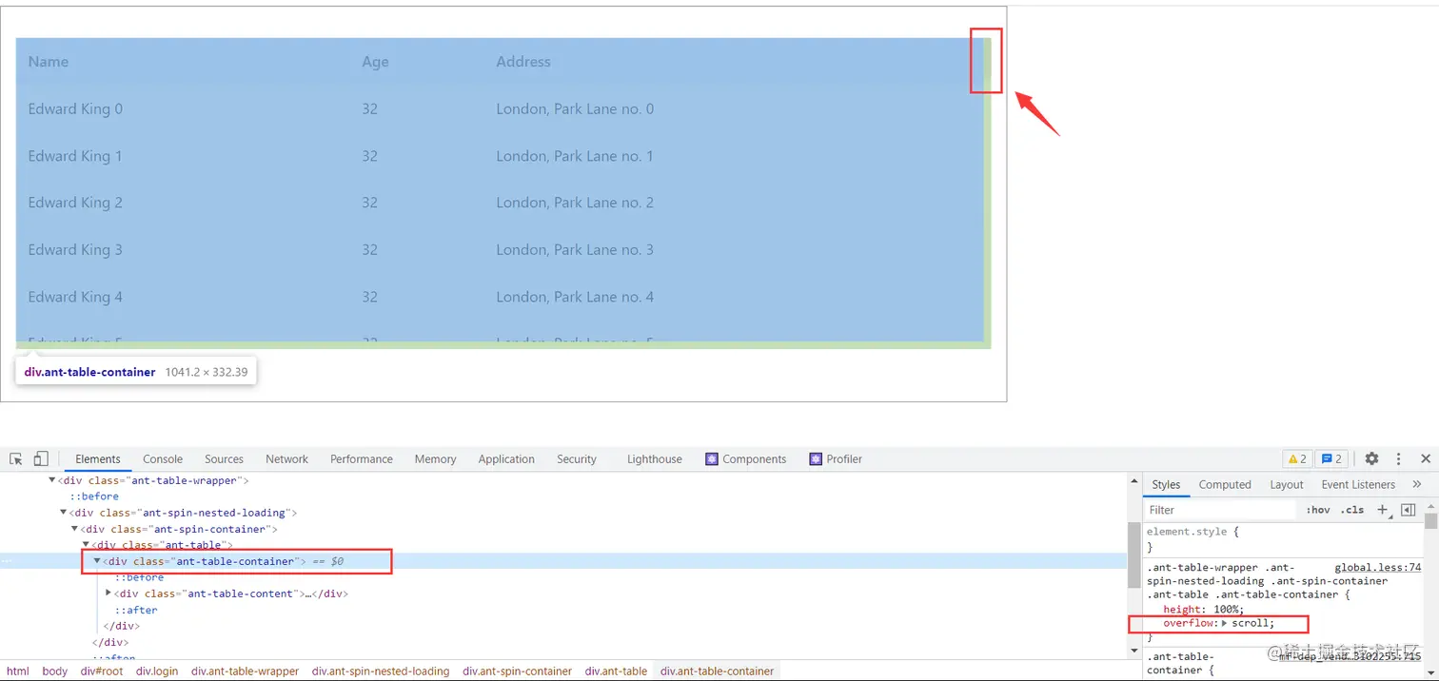Select the inspect element picker tool
This screenshot has height=681, width=1439.
pos(15,458)
